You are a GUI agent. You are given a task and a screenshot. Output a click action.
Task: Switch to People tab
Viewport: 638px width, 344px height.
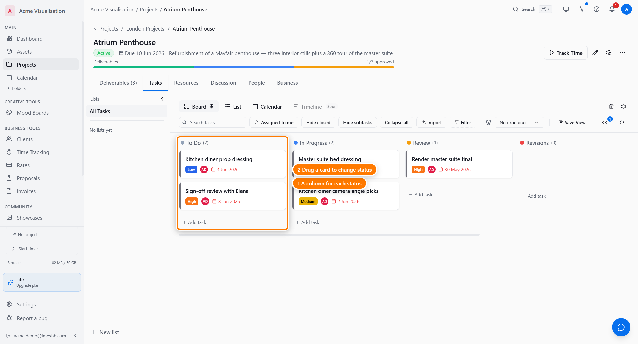pos(257,83)
